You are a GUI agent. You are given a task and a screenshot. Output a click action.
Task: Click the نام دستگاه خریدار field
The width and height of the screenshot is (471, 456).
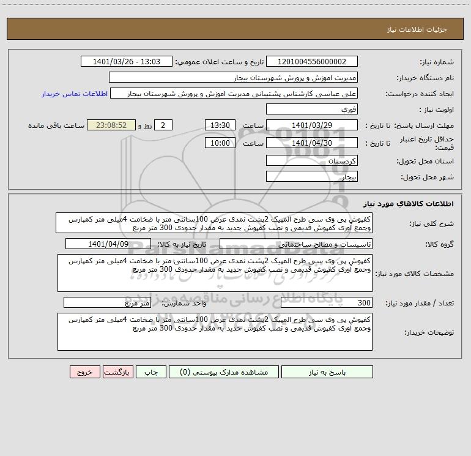[x=233, y=78]
